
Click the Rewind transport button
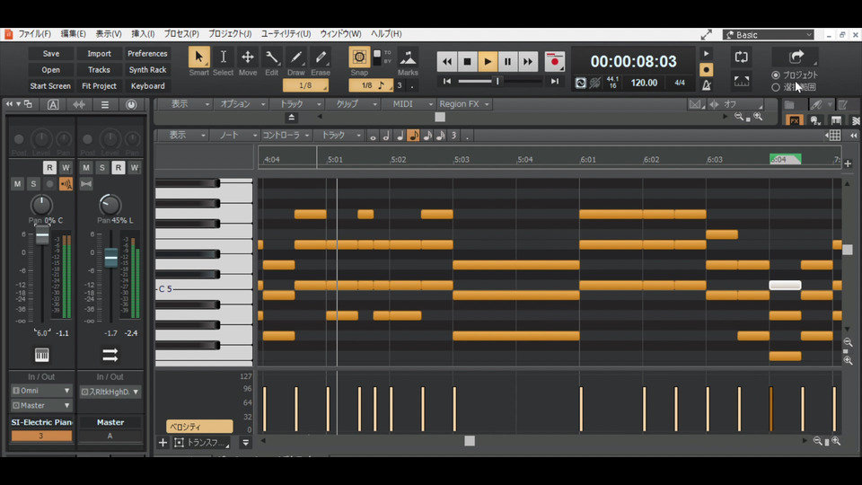coord(447,62)
